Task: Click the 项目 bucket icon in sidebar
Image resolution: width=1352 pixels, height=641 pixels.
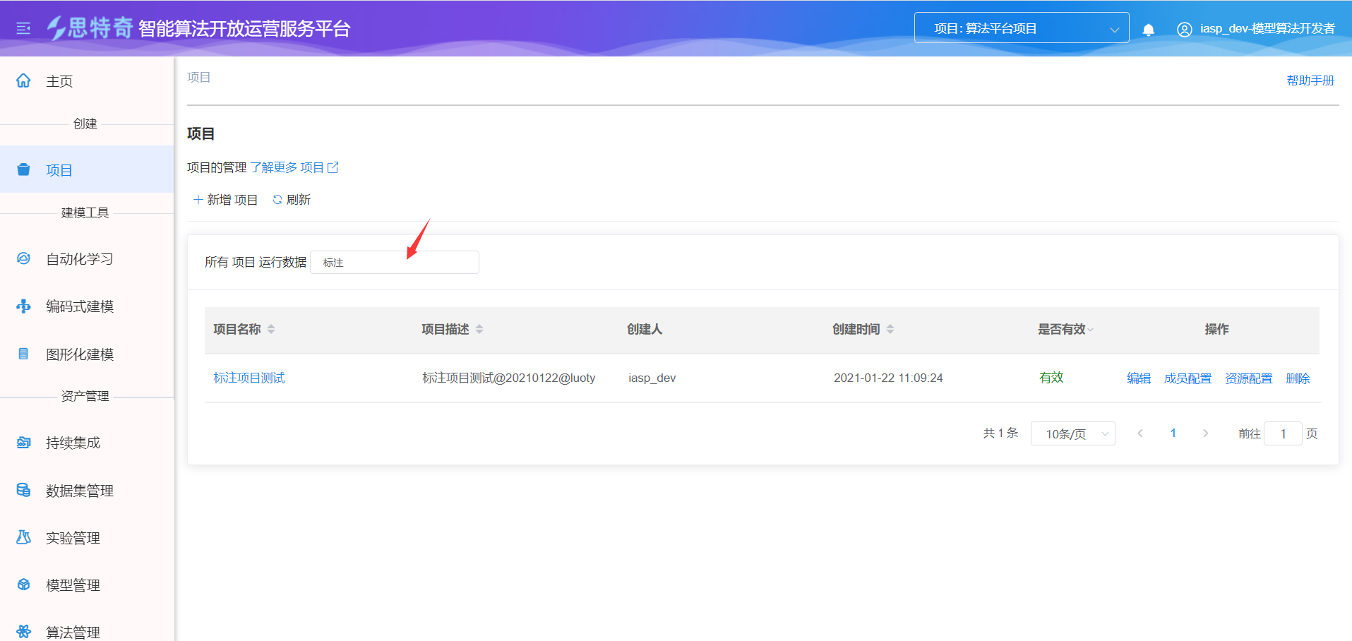Action: 23,169
